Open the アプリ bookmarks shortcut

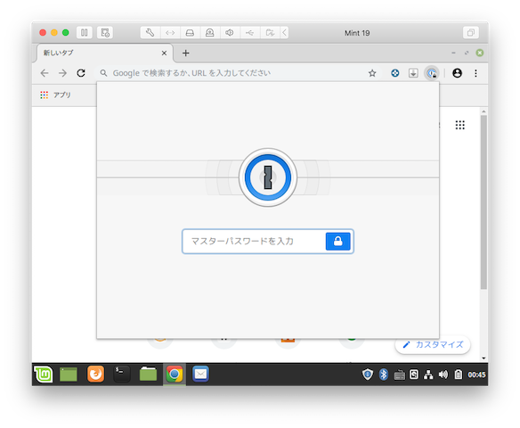(55, 95)
